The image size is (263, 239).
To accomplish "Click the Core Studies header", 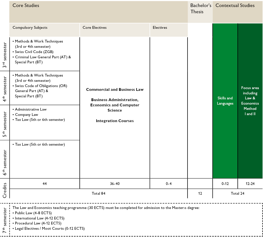I will (x=26, y=6).
